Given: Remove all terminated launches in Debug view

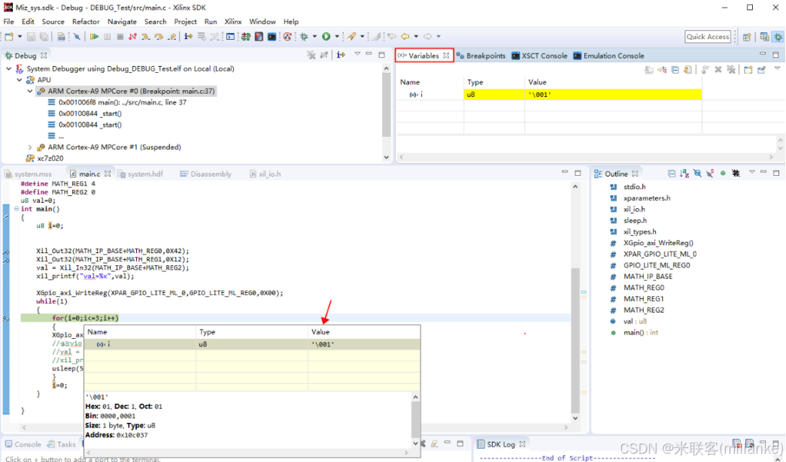Looking at the screenshot, I should pyautogui.click(x=311, y=53).
